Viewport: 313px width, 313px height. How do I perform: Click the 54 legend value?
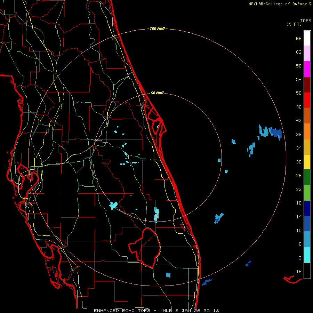[x=299, y=79]
